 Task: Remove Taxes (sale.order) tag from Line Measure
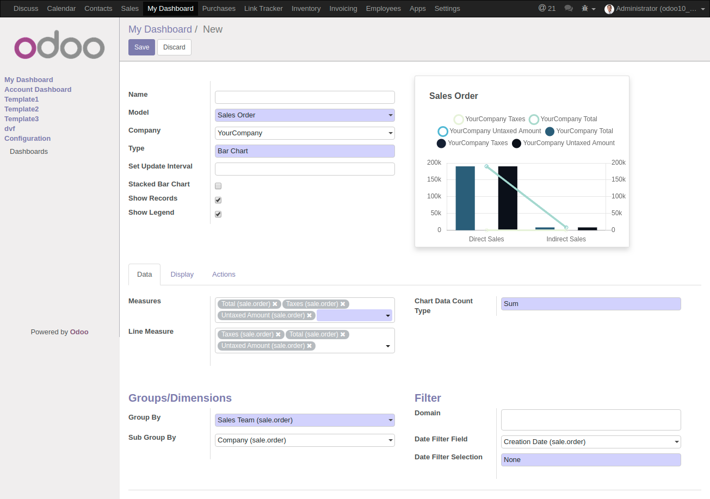[x=278, y=334]
